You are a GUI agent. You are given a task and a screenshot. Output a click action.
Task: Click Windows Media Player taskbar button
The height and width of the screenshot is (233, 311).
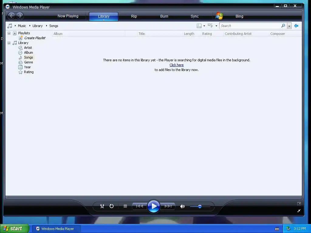56,229
